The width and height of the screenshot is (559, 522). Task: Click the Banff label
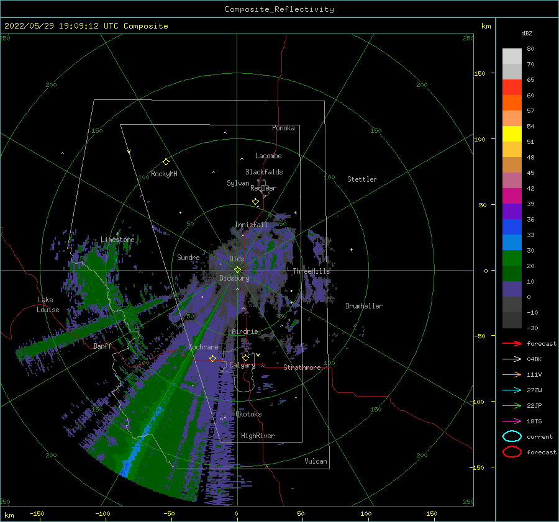coord(102,346)
